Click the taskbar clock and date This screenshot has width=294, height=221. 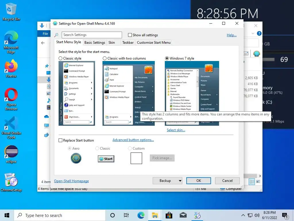[269, 215]
